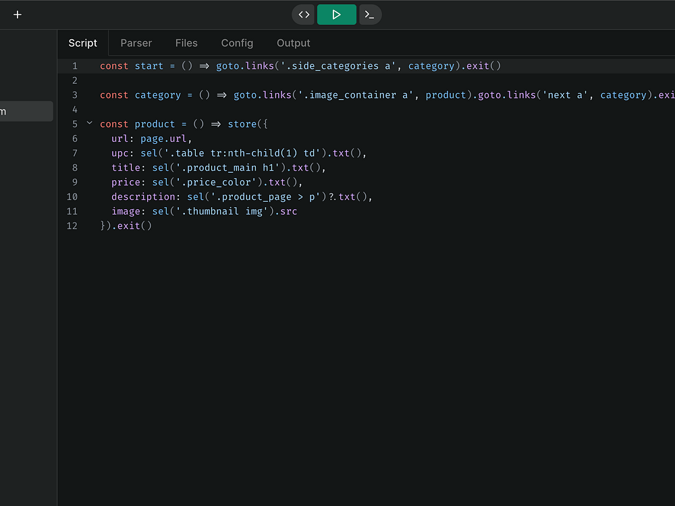Select the highlighted item in left sidebar
The image size is (675, 506).
[x=26, y=111]
